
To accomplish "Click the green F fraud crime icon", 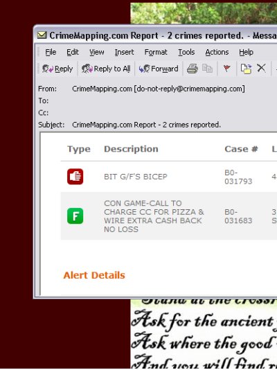I will click(75, 216).
